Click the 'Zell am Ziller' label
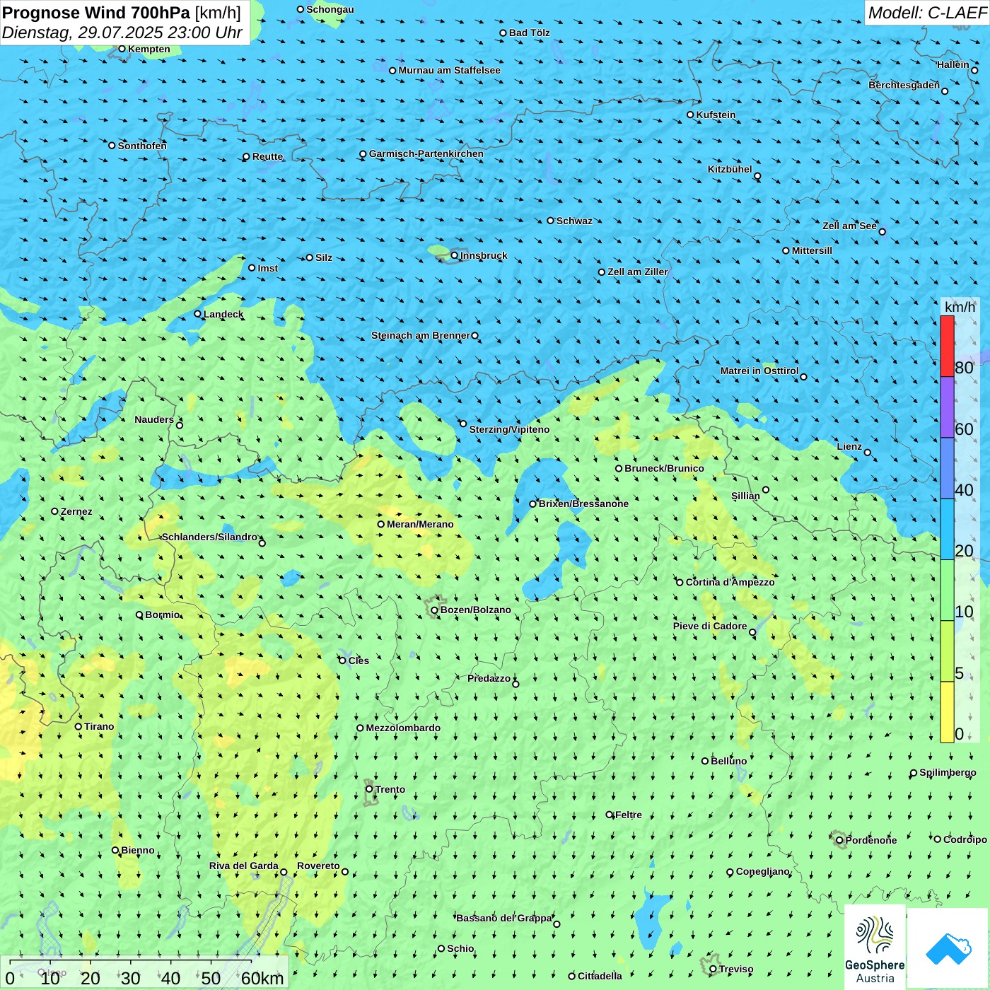 638,272
